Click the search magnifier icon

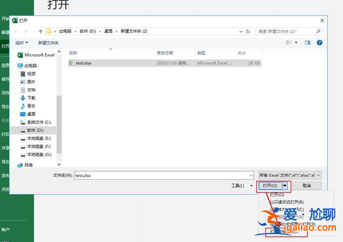(318, 31)
